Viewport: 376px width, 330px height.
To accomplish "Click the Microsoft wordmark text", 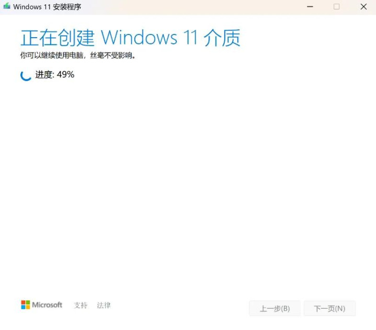I will 47,305.
